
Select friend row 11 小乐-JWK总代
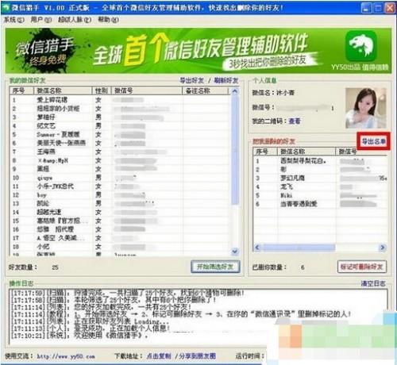coord(120,186)
